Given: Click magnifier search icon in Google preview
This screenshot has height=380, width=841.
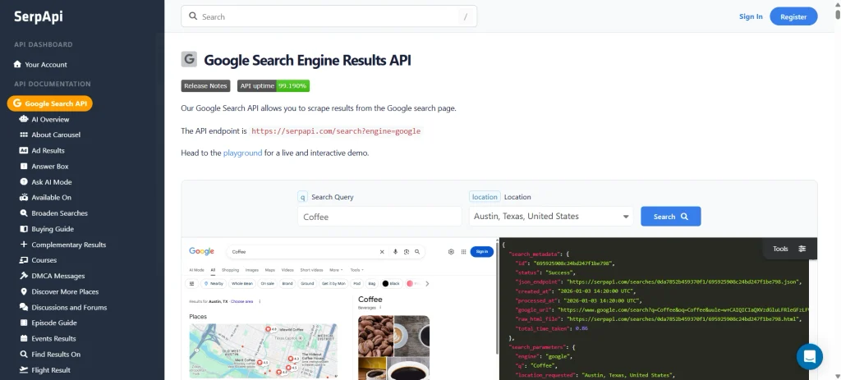Looking at the screenshot, I should [x=416, y=252].
